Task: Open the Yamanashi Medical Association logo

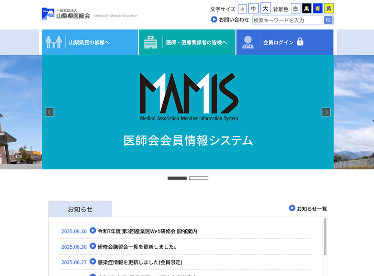Action: [x=90, y=14]
